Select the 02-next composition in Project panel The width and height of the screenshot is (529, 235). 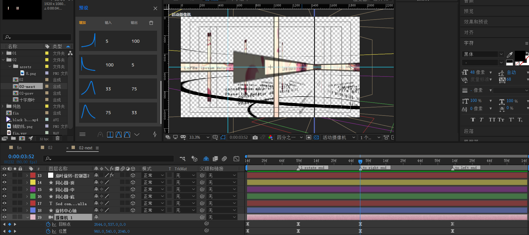pos(27,87)
